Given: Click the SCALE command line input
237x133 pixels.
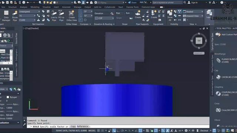Looking at the screenshot, I should click(x=118, y=126).
